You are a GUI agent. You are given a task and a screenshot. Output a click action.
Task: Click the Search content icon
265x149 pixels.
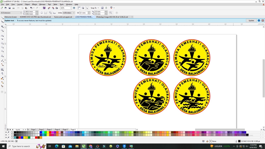(44, 8)
